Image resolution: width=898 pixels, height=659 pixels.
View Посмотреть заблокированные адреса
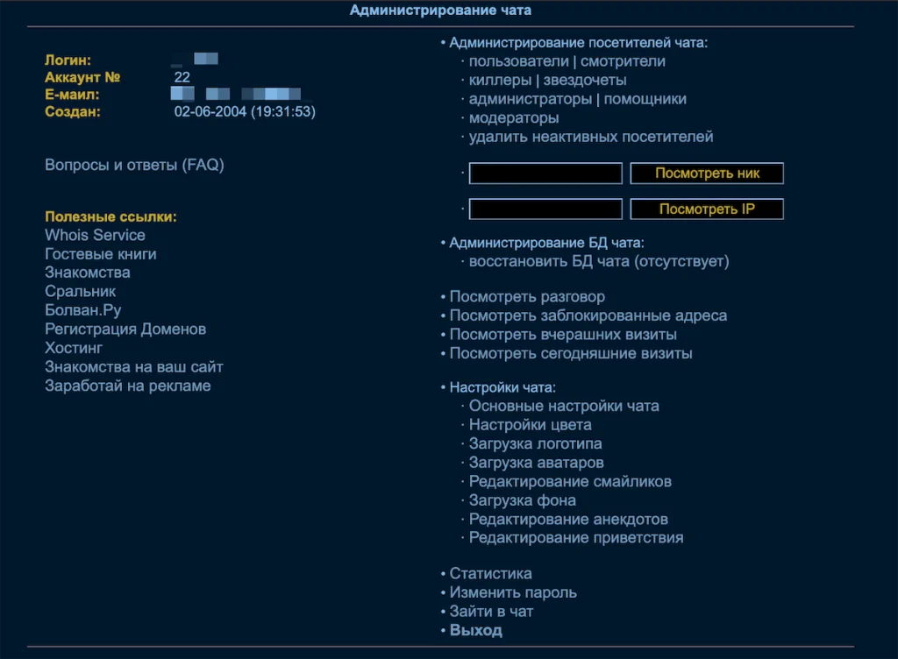pos(588,316)
